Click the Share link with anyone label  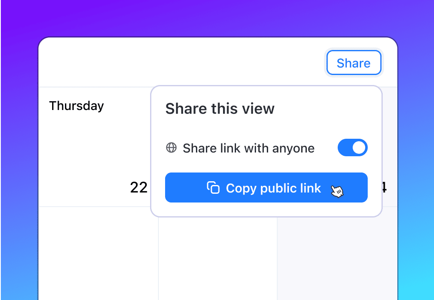click(x=248, y=148)
